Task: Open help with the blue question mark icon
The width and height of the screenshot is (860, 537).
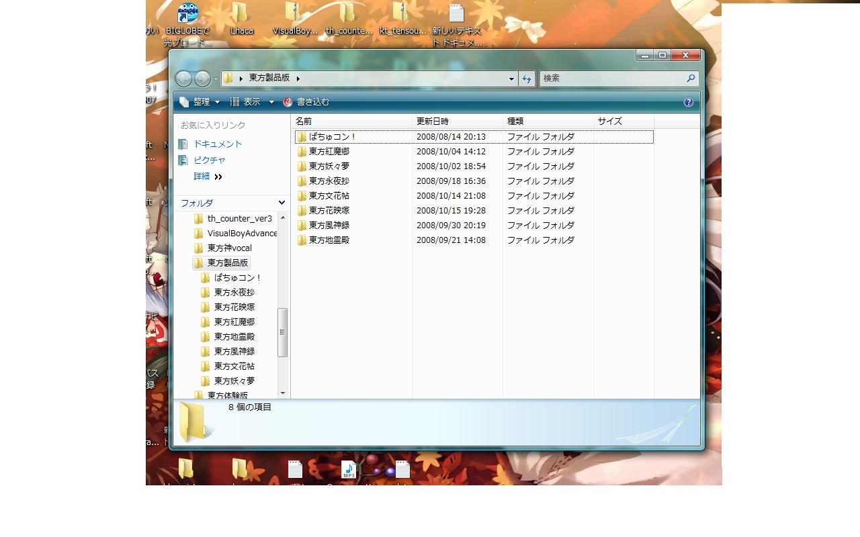Action: pyautogui.click(x=689, y=102)
